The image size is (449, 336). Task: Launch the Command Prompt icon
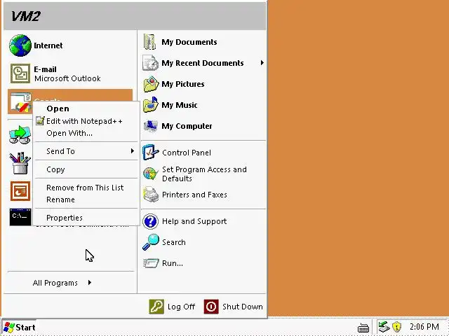20,217
